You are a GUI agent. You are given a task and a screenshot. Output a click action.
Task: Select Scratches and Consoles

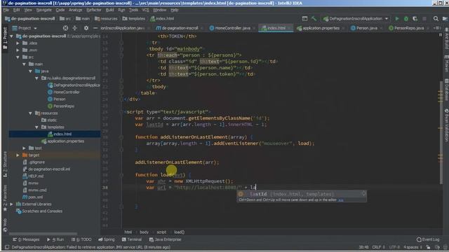pos(42,211)
